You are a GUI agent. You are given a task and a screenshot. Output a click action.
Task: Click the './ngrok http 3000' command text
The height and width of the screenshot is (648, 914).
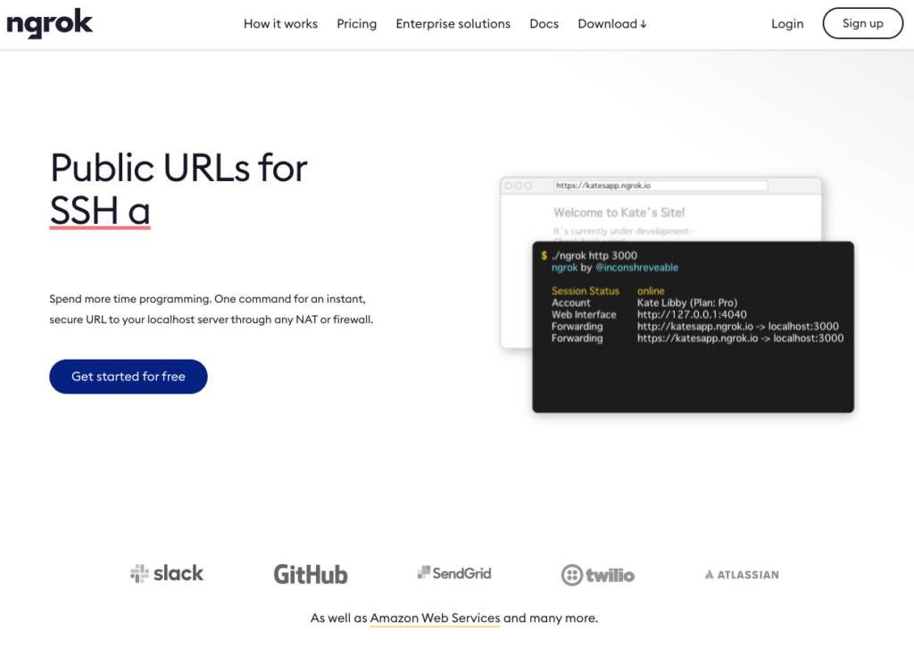point(594,255)
